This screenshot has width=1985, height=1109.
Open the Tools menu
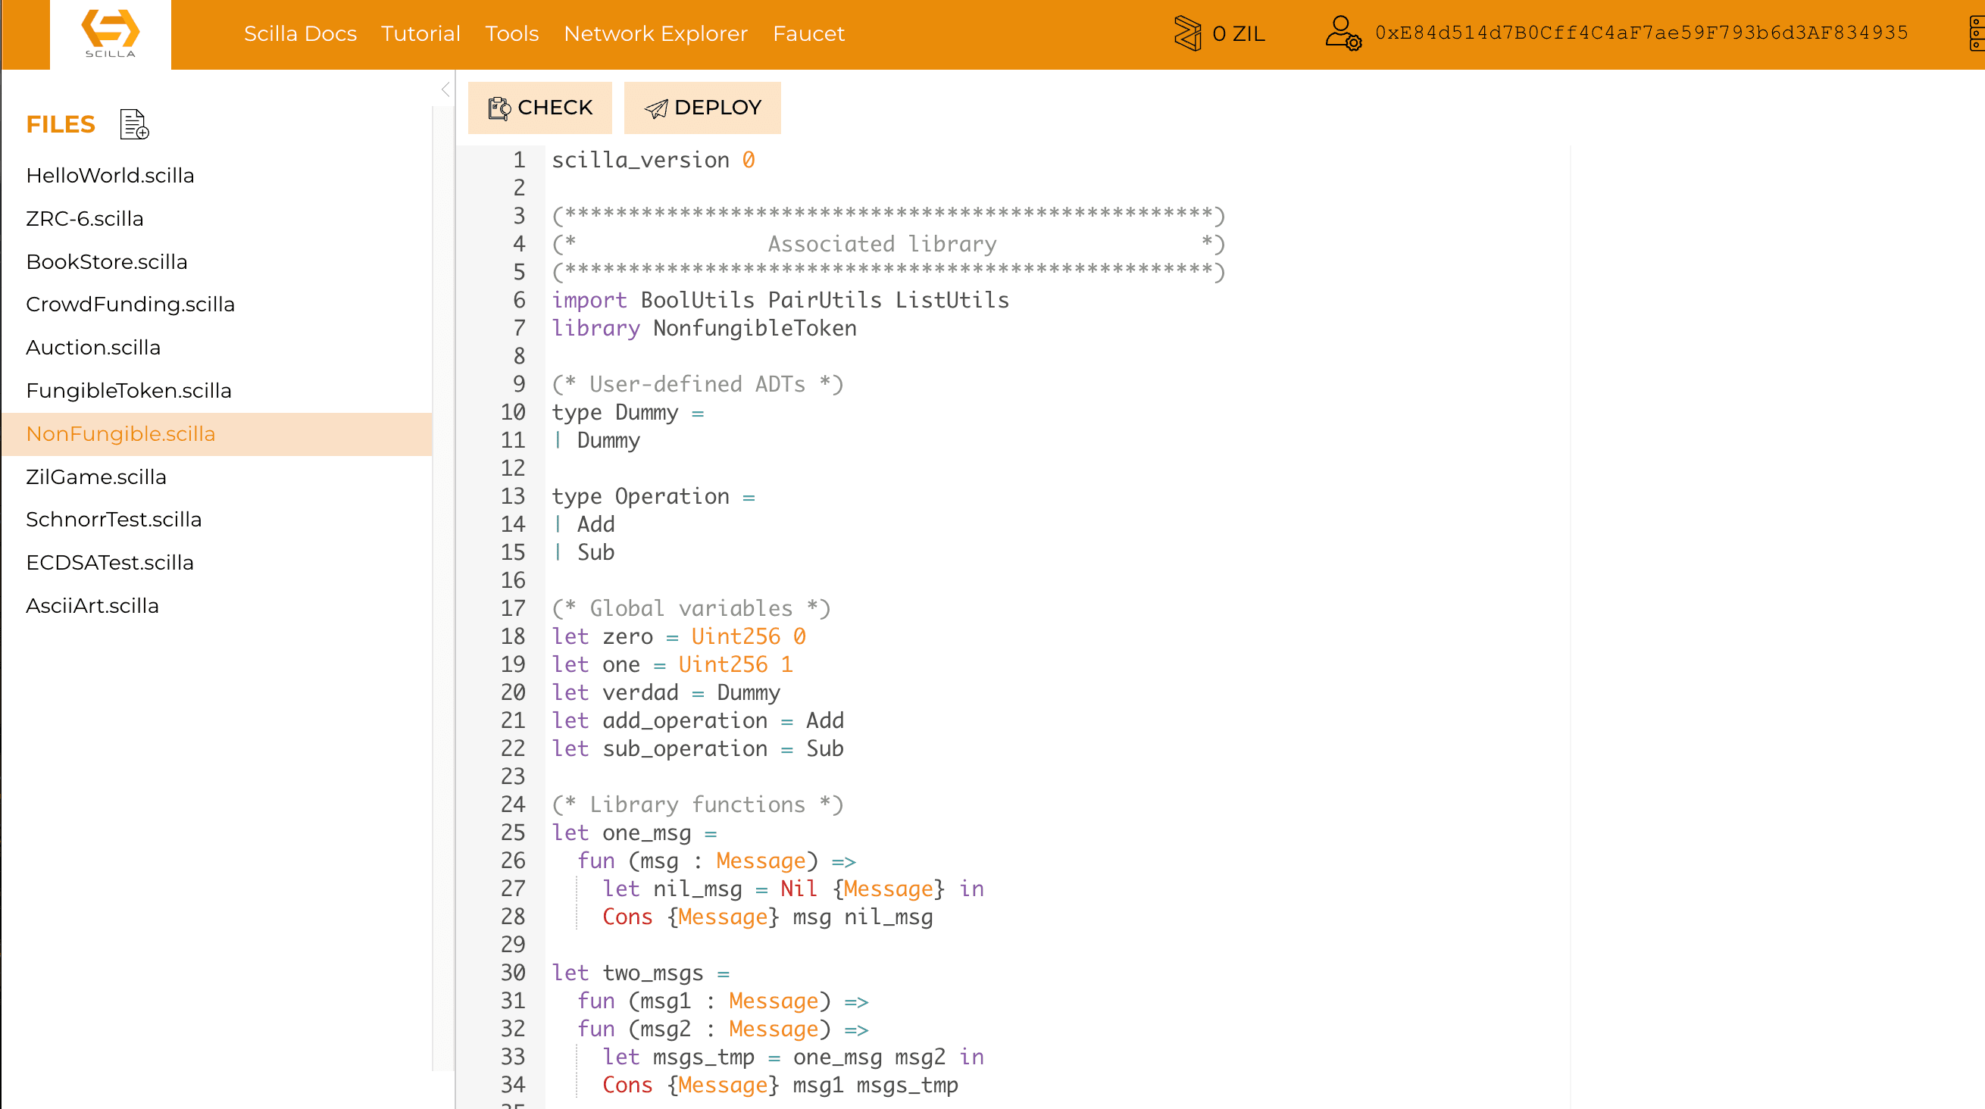click(x=511, y=33)
